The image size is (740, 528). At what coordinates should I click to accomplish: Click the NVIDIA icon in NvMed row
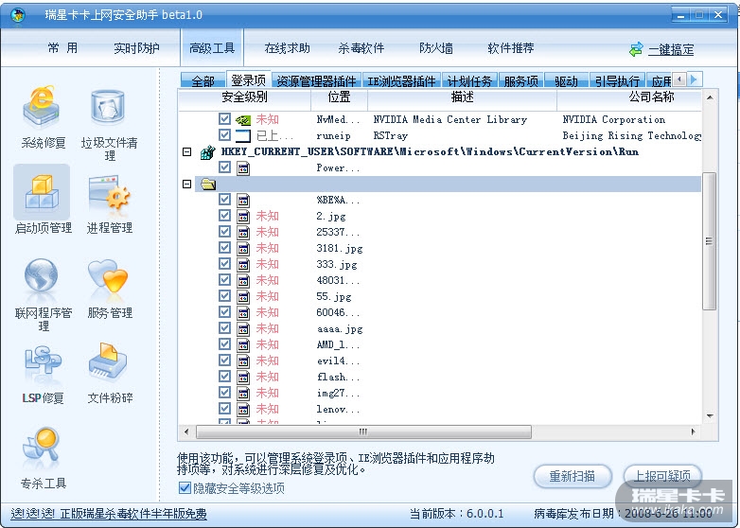[243, 120]
